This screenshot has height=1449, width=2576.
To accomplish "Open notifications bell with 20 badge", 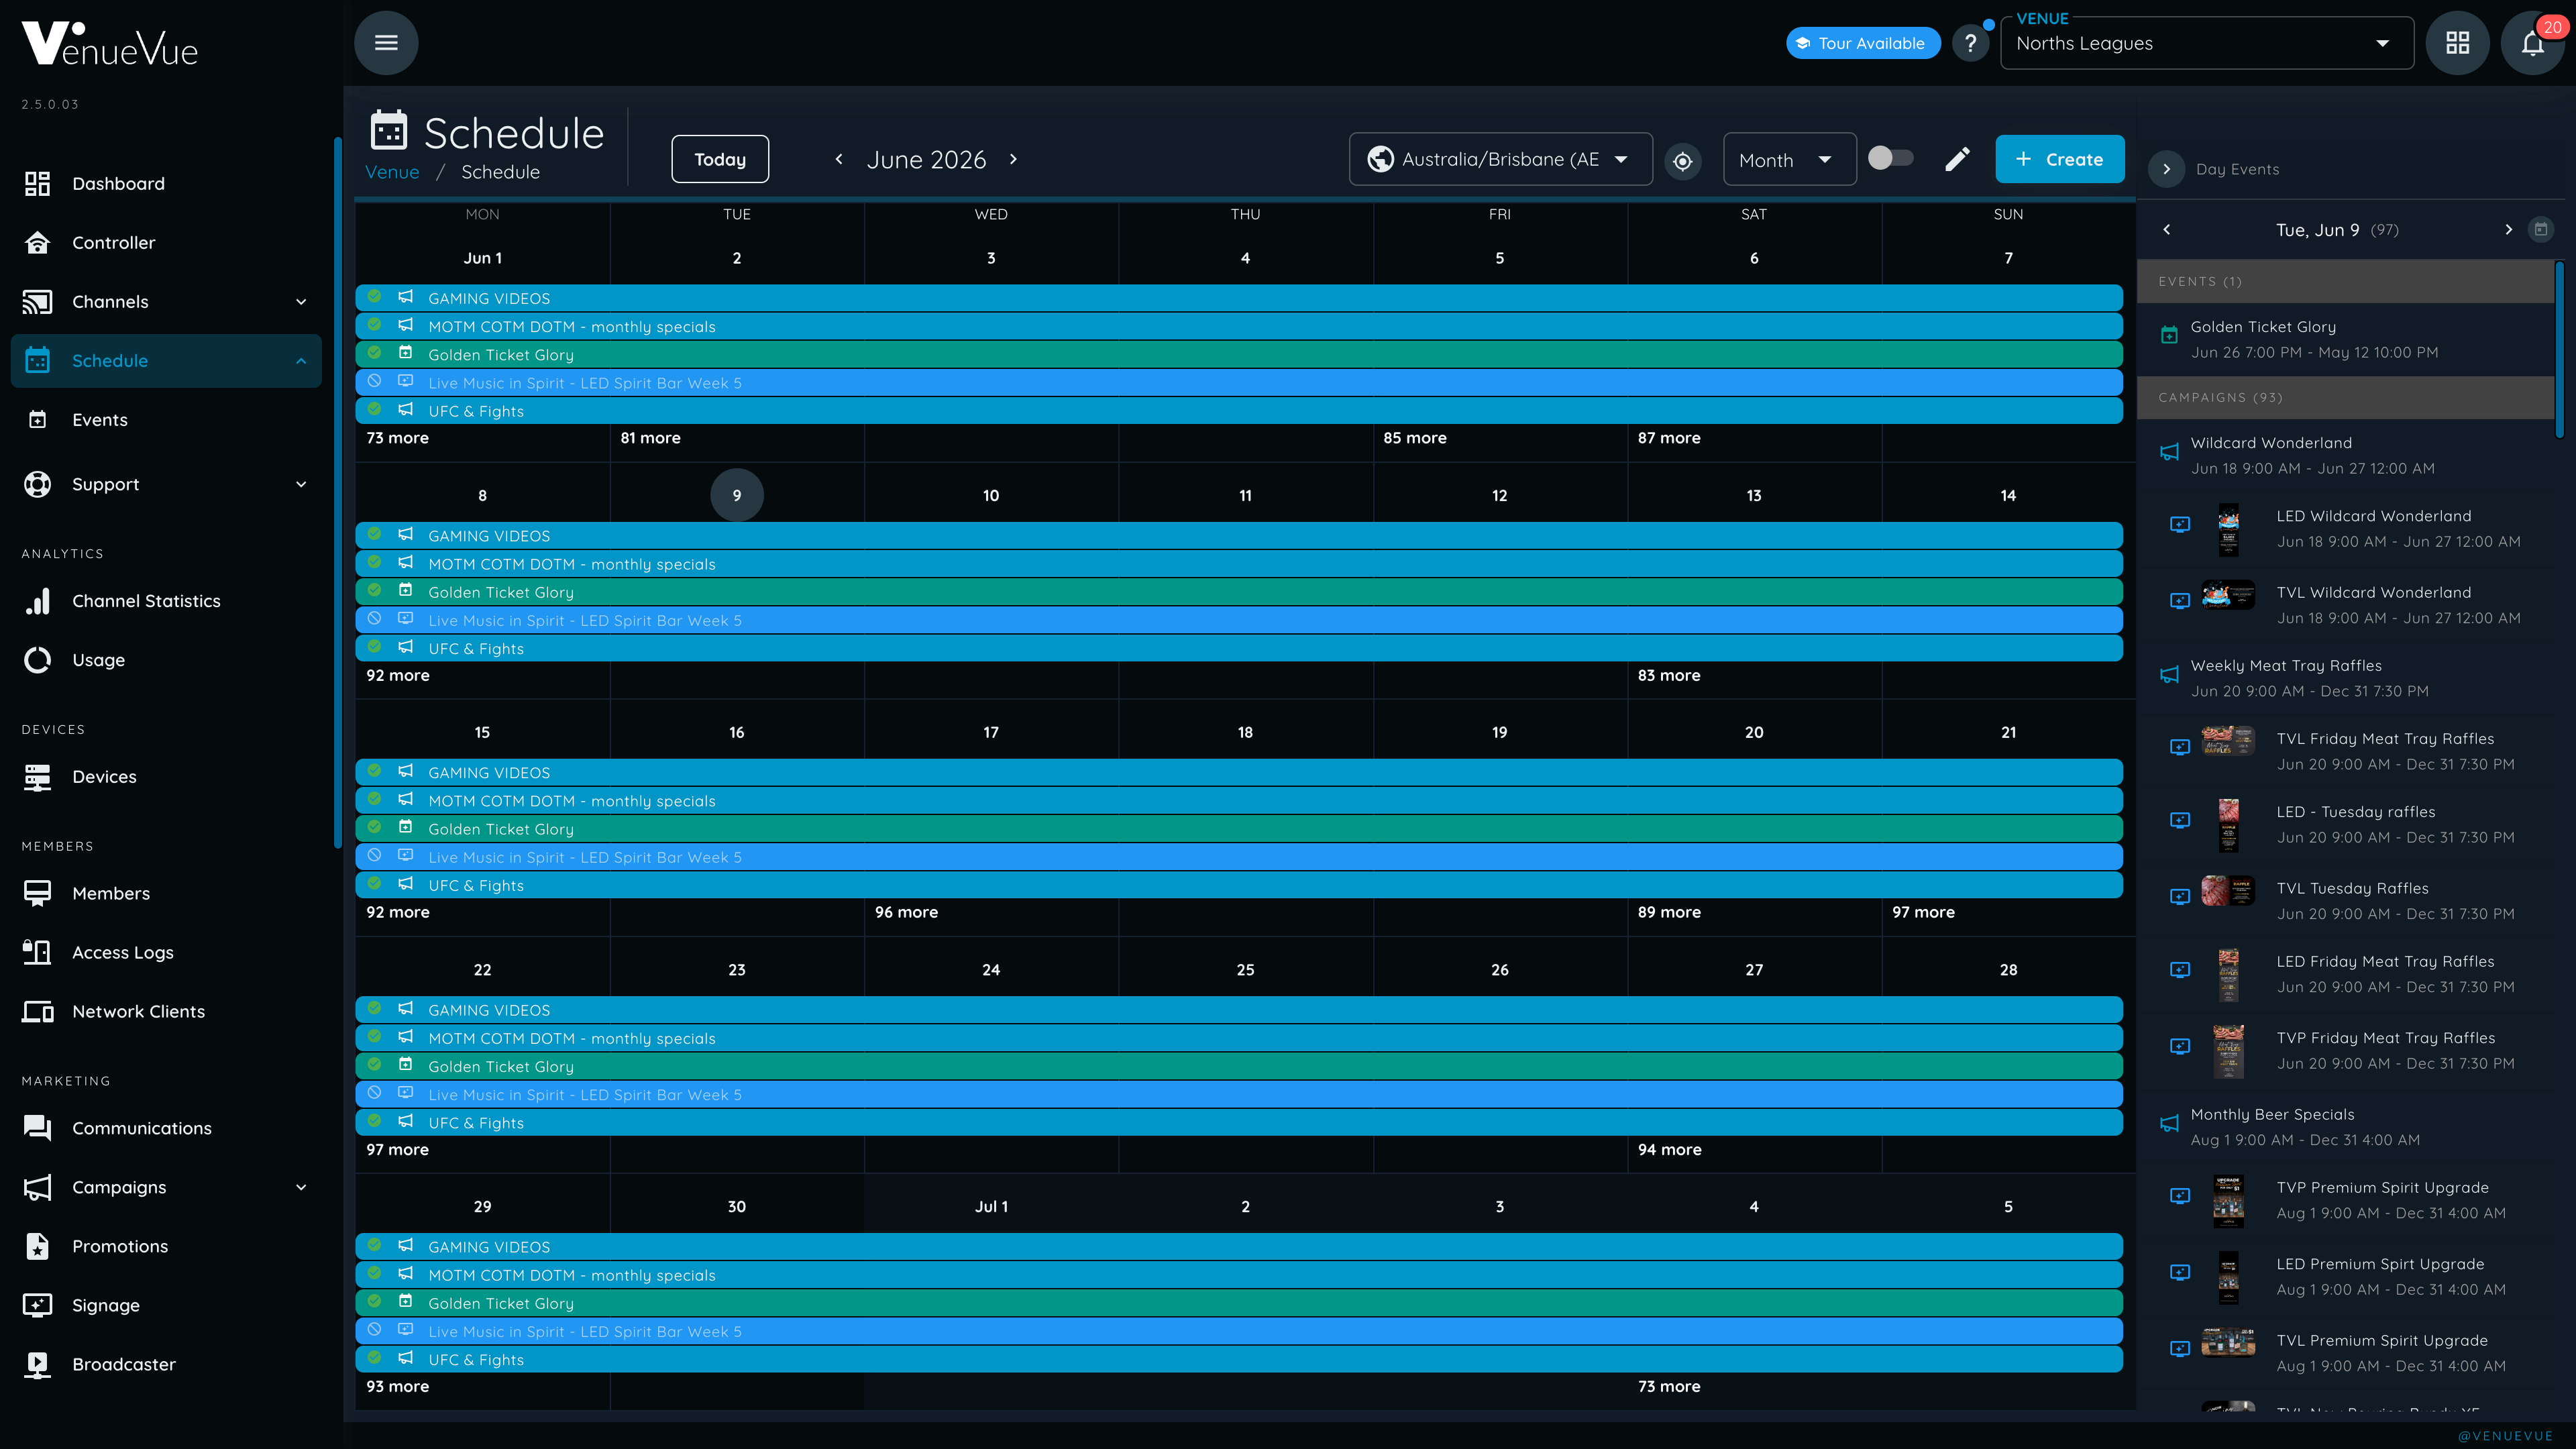I will [2532, 43].
